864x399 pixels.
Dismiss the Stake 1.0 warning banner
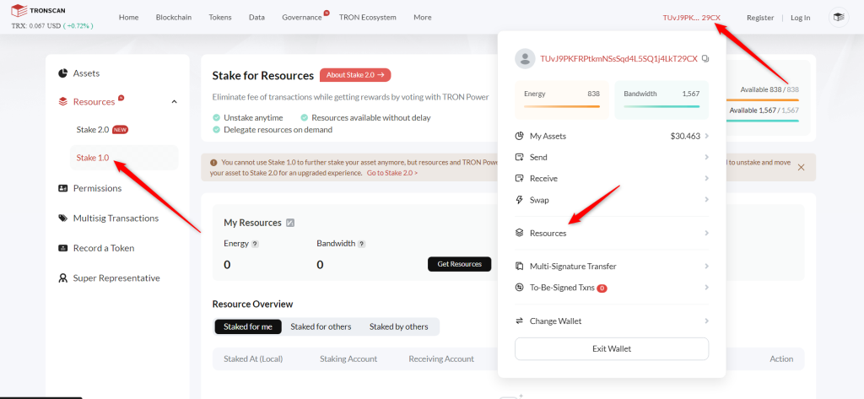pyautogui.click(x=801, y=167)
